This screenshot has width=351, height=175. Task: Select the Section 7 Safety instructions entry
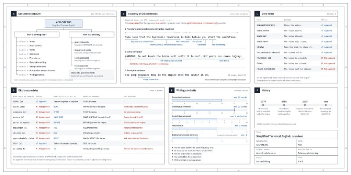(32, 66)
